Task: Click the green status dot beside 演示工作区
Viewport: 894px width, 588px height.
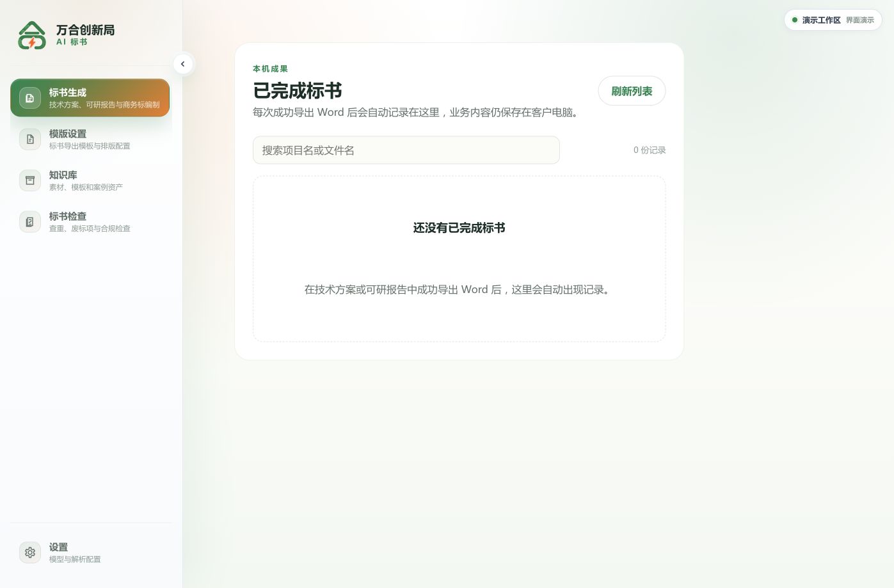Action: click(795, 20)
